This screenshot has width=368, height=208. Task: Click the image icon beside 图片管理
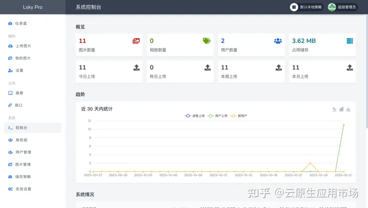point(10,165)
